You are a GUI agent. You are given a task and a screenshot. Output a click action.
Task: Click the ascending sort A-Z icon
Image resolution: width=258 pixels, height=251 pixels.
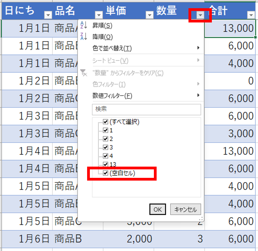coord(83,26)
